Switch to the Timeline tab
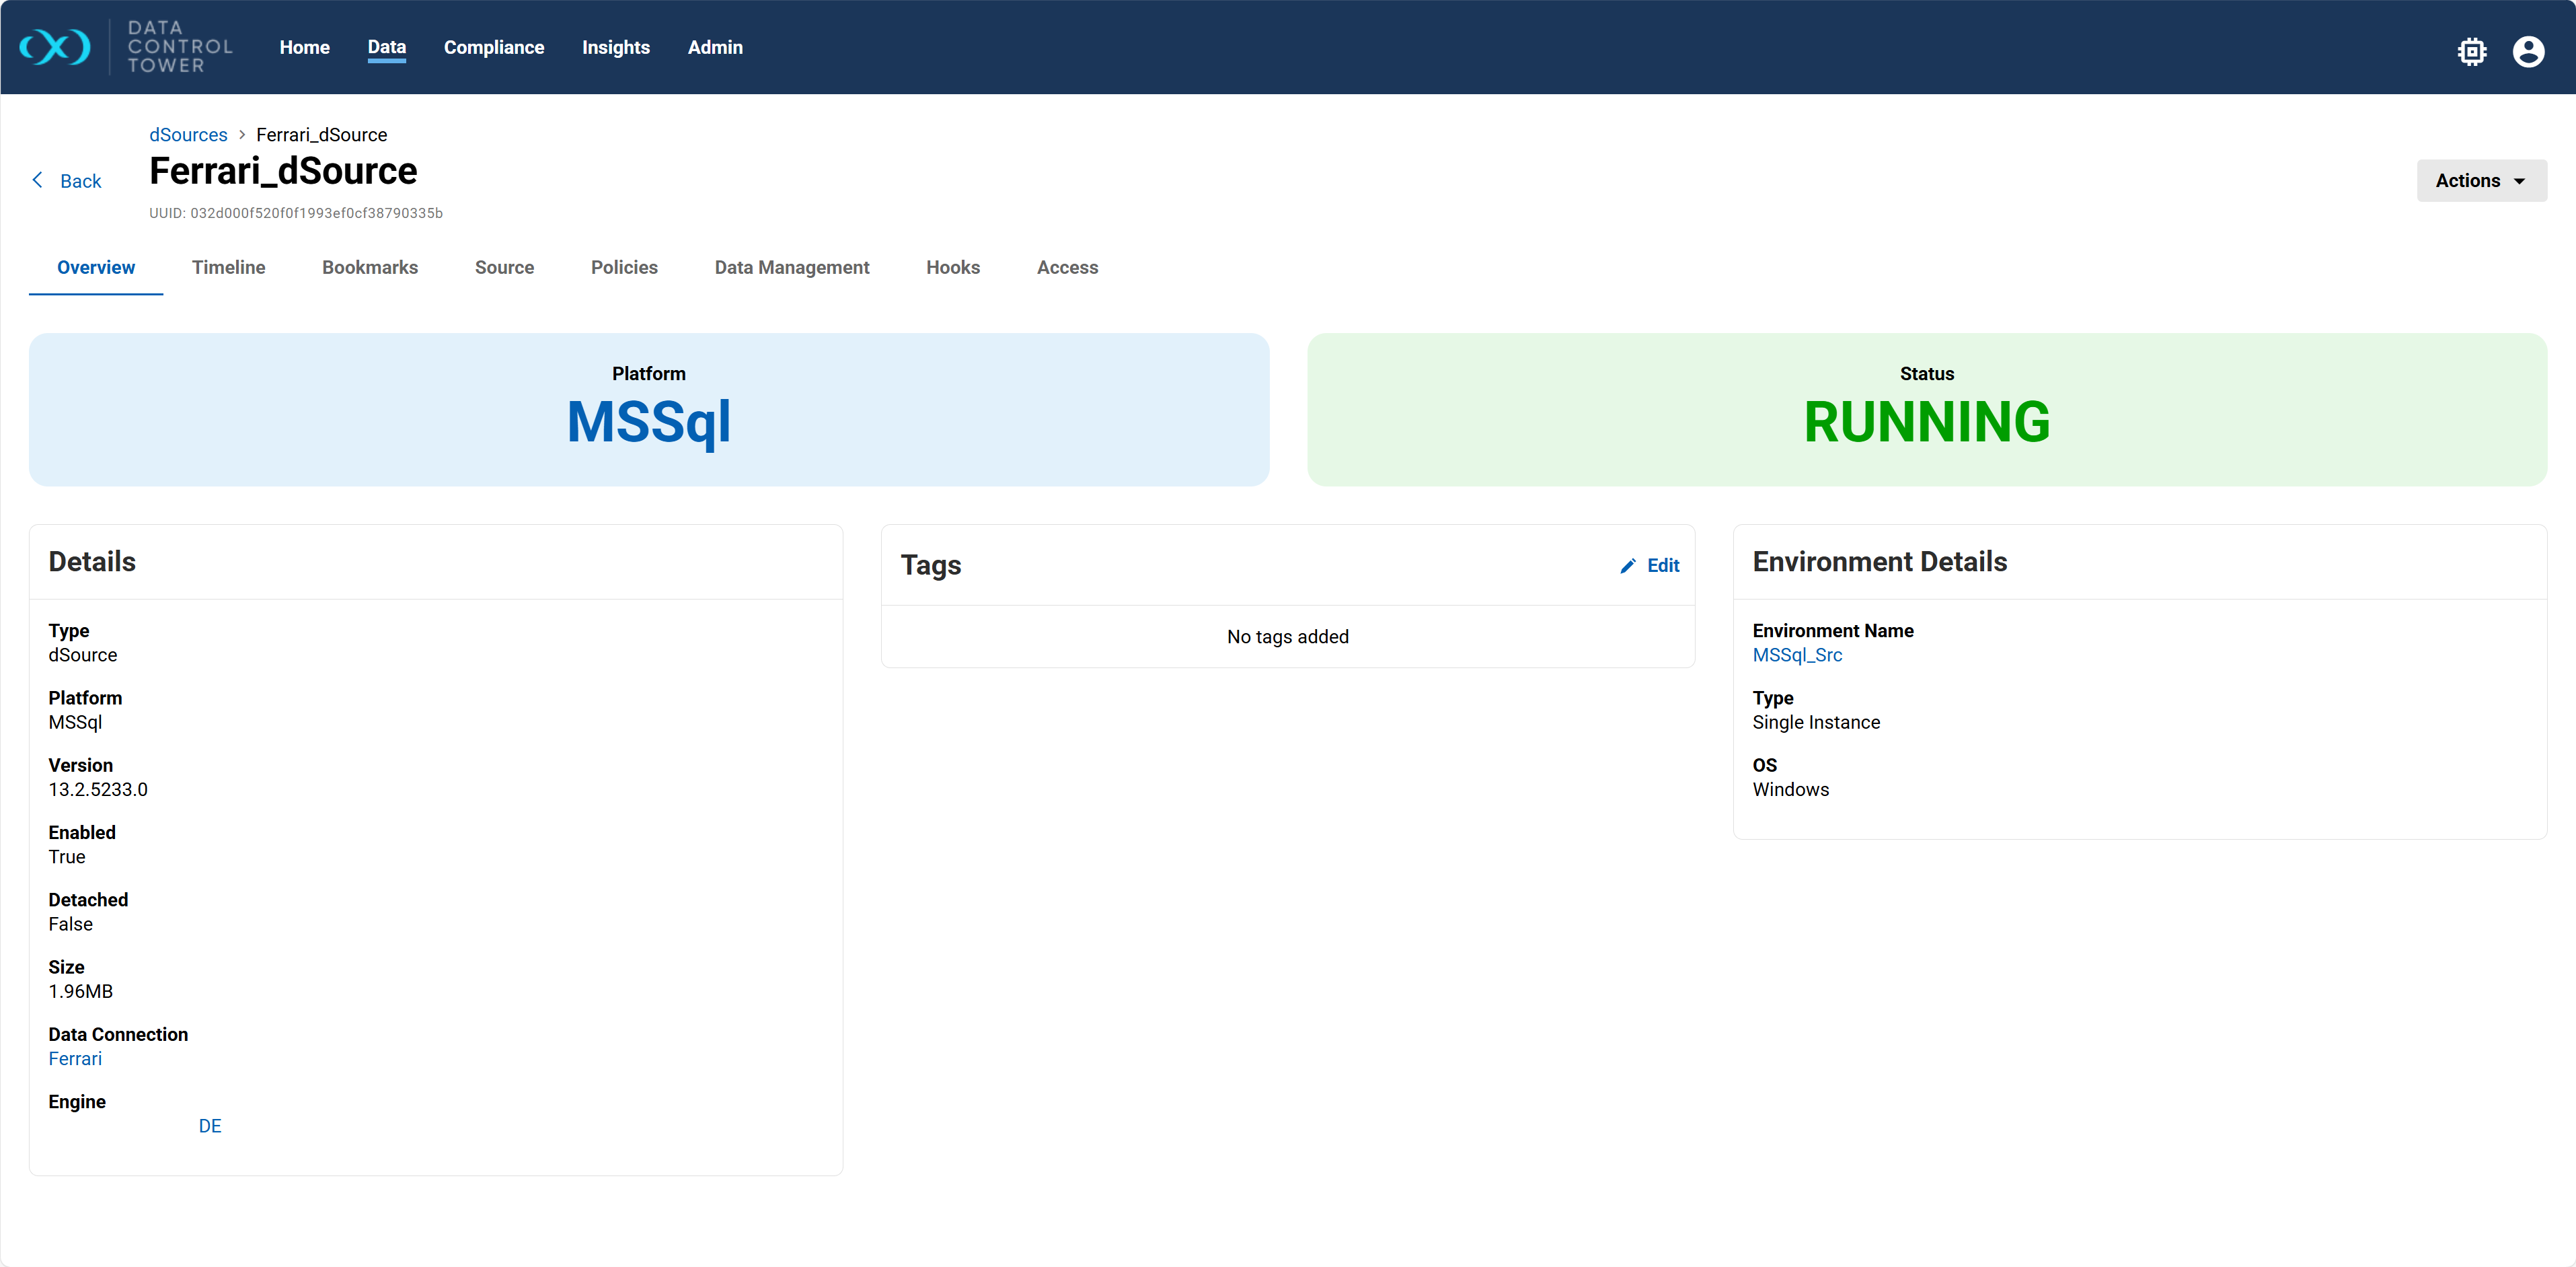The width and height of the screenshot is (2576, 1267). click(228, 267)
